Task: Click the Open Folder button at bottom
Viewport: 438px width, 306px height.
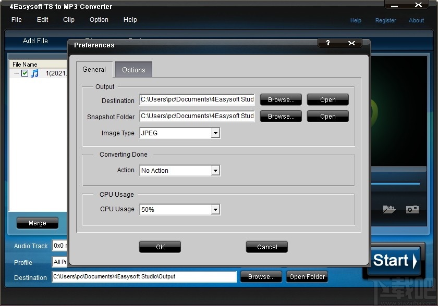Action: point(307,277)
